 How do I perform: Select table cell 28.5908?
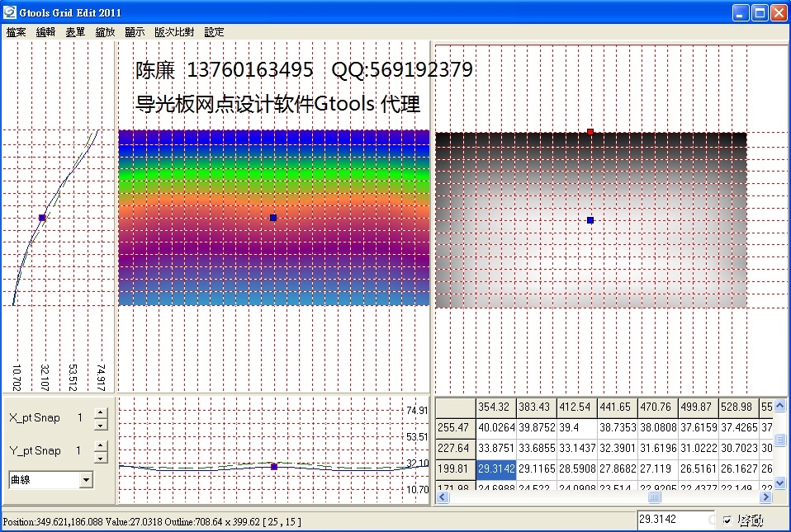tap(577, 469)
